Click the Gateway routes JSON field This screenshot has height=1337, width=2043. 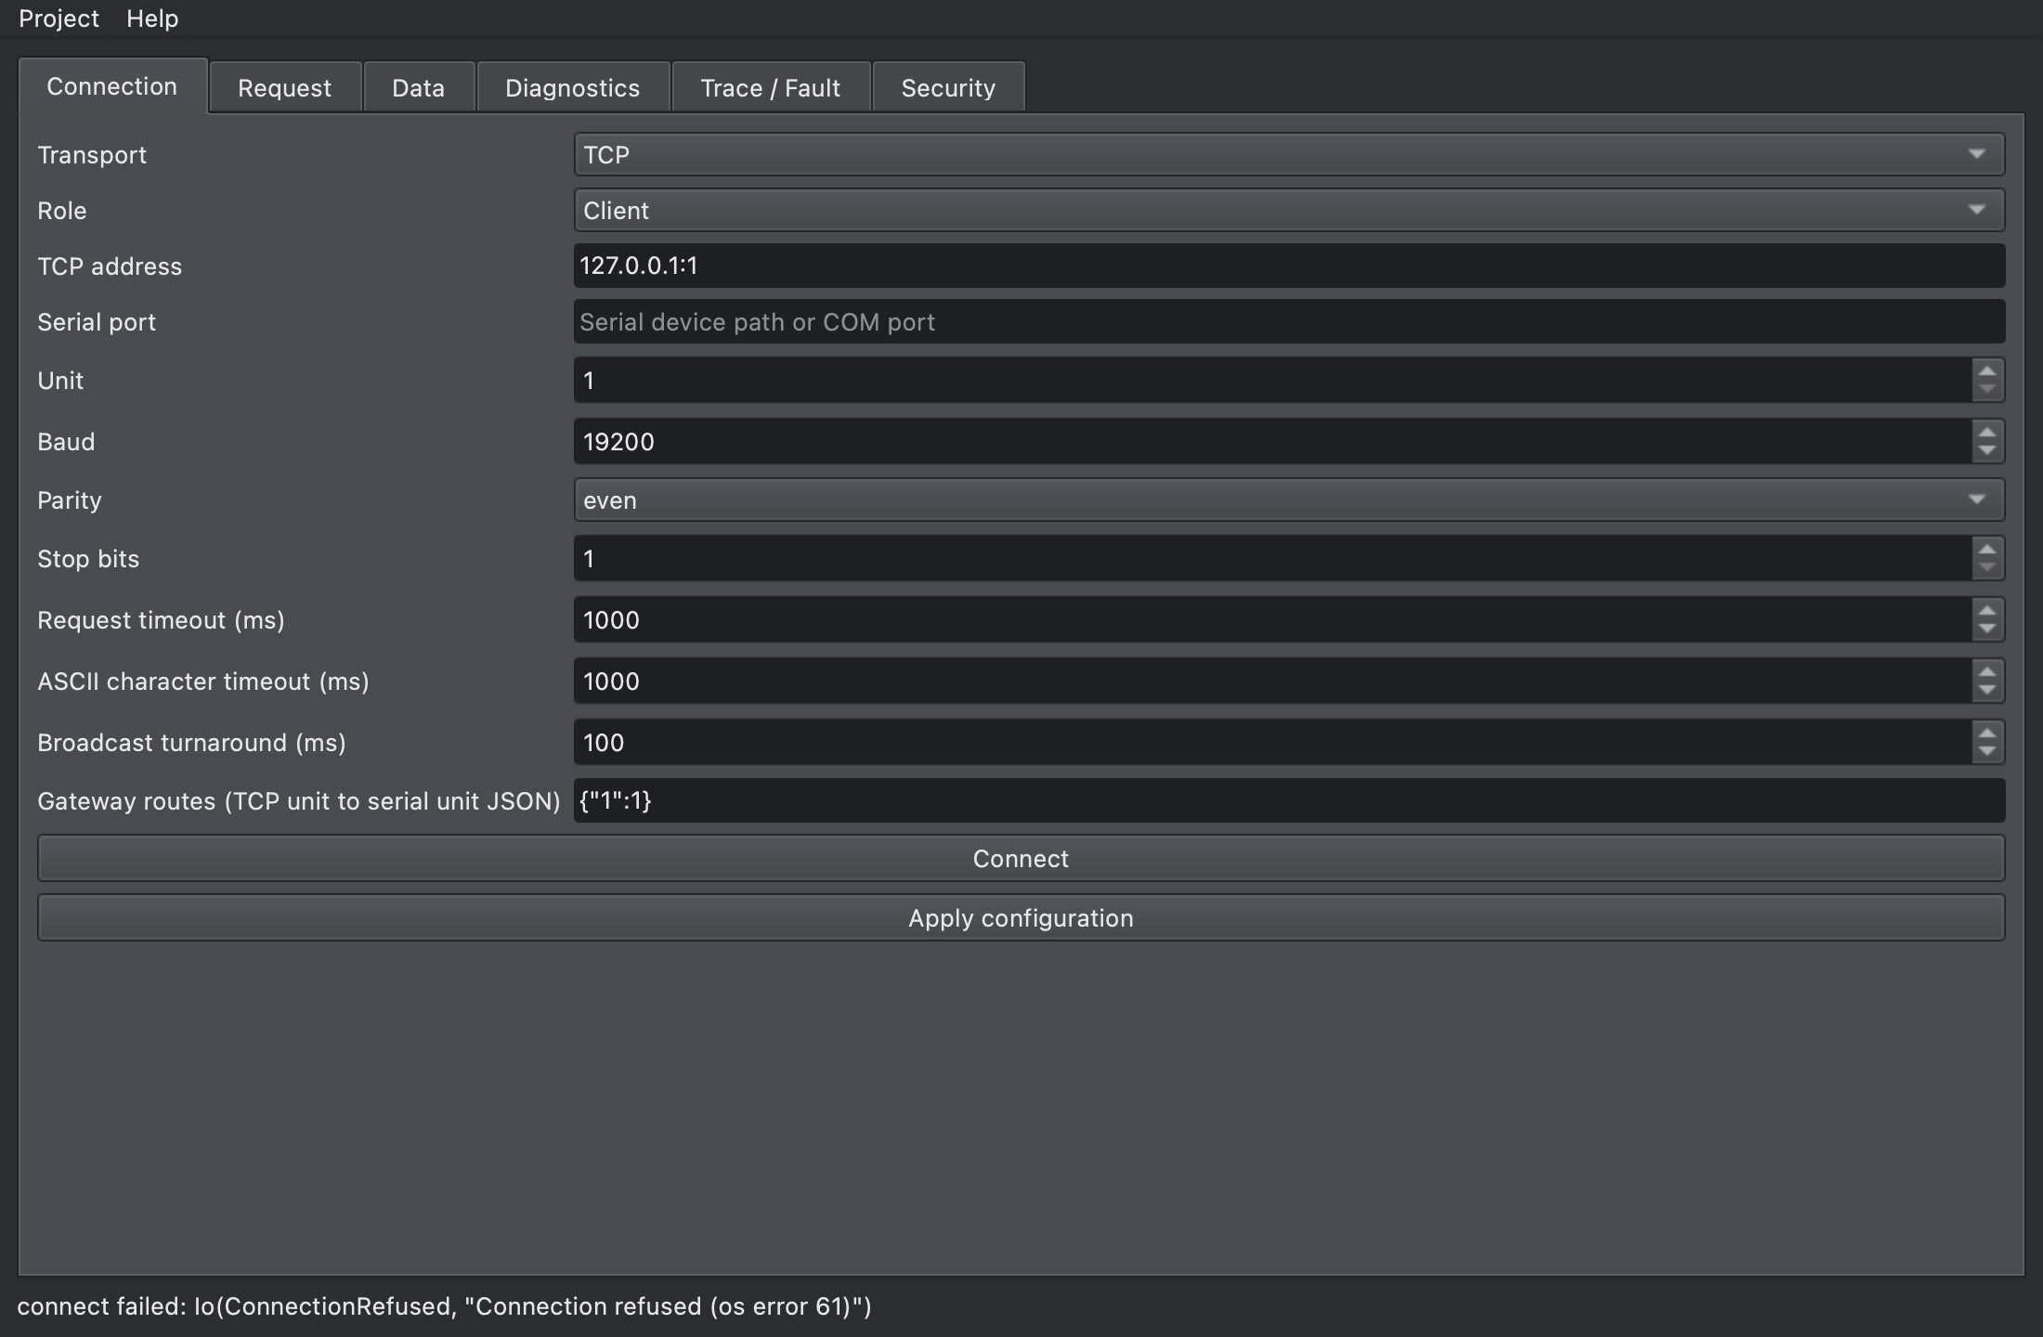(x=1289, y=800)
